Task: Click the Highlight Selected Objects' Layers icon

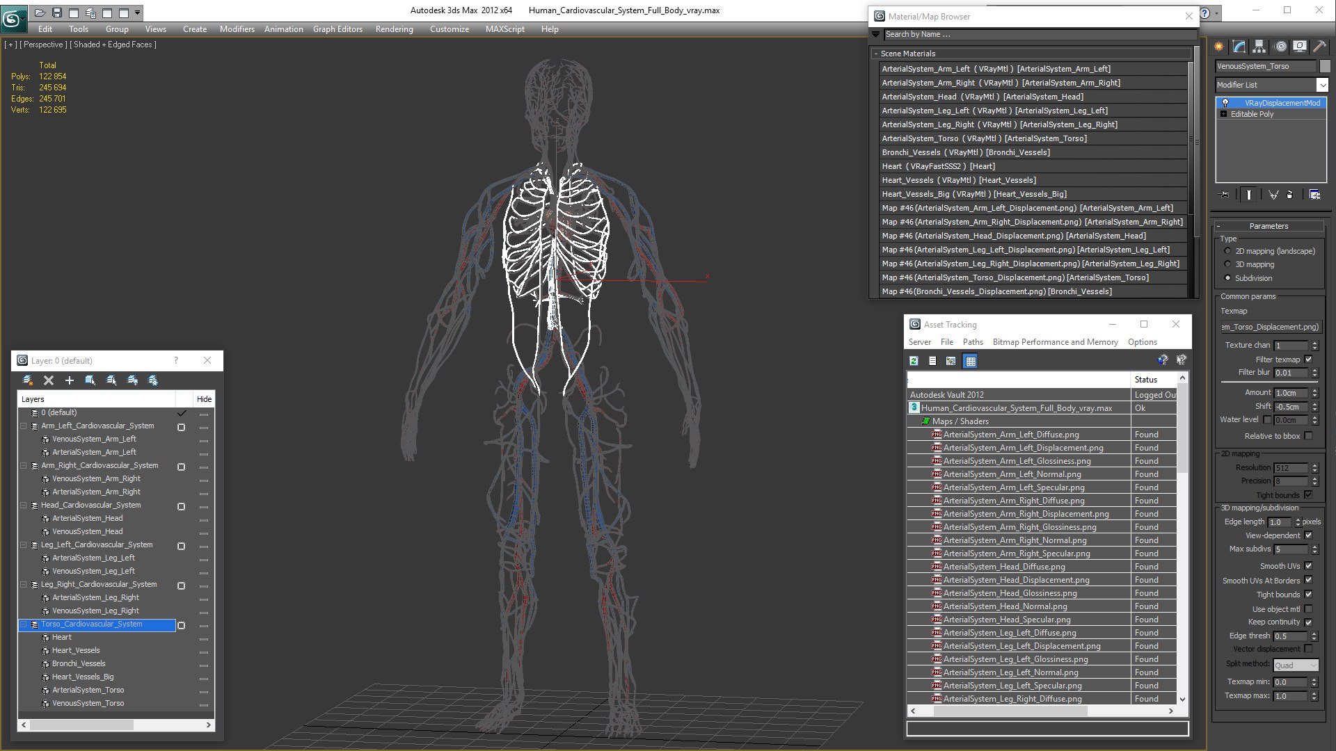Action: pyautogui.click(x=111, y=380)
